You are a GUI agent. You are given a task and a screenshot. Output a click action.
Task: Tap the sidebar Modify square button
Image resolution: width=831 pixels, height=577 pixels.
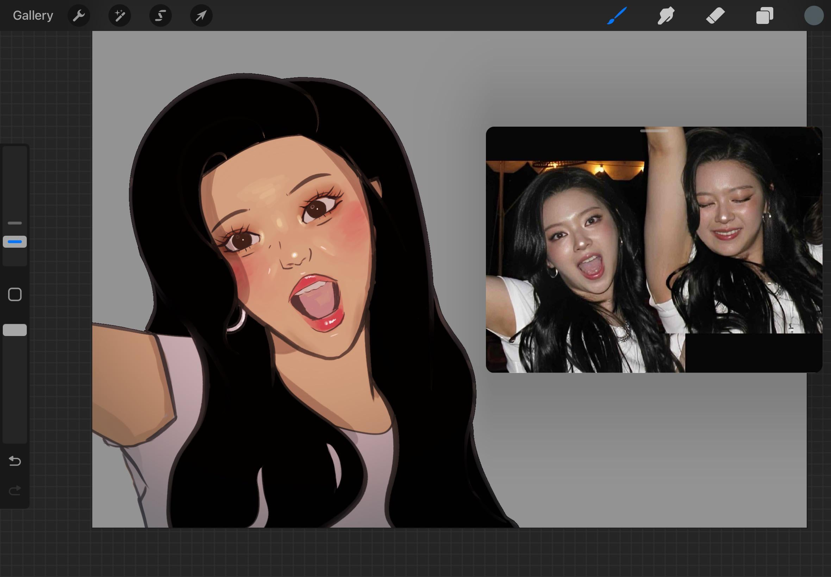pyautogui.click(x=15, y=294)
